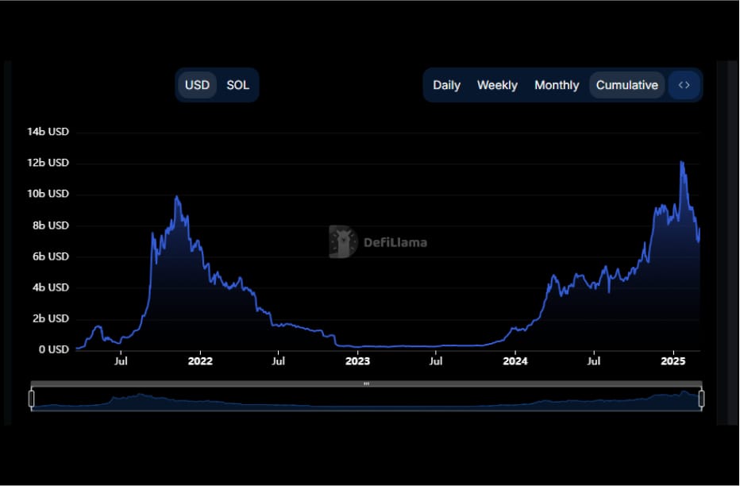The image size is (740, 486).
Task: Click the top center grip of range selector
Action: click(366, 384)
